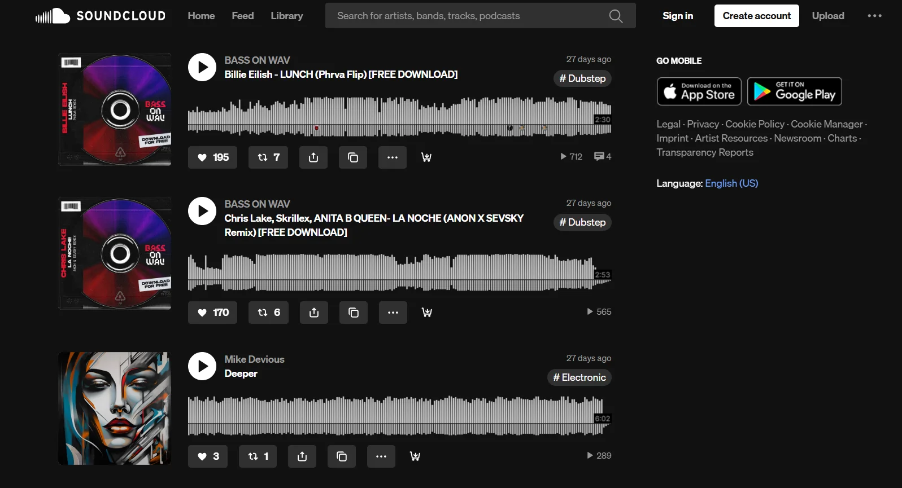
Task: Like the LA NOCHE track (170)
Action: pyautogui.click(x=212, y=313)
